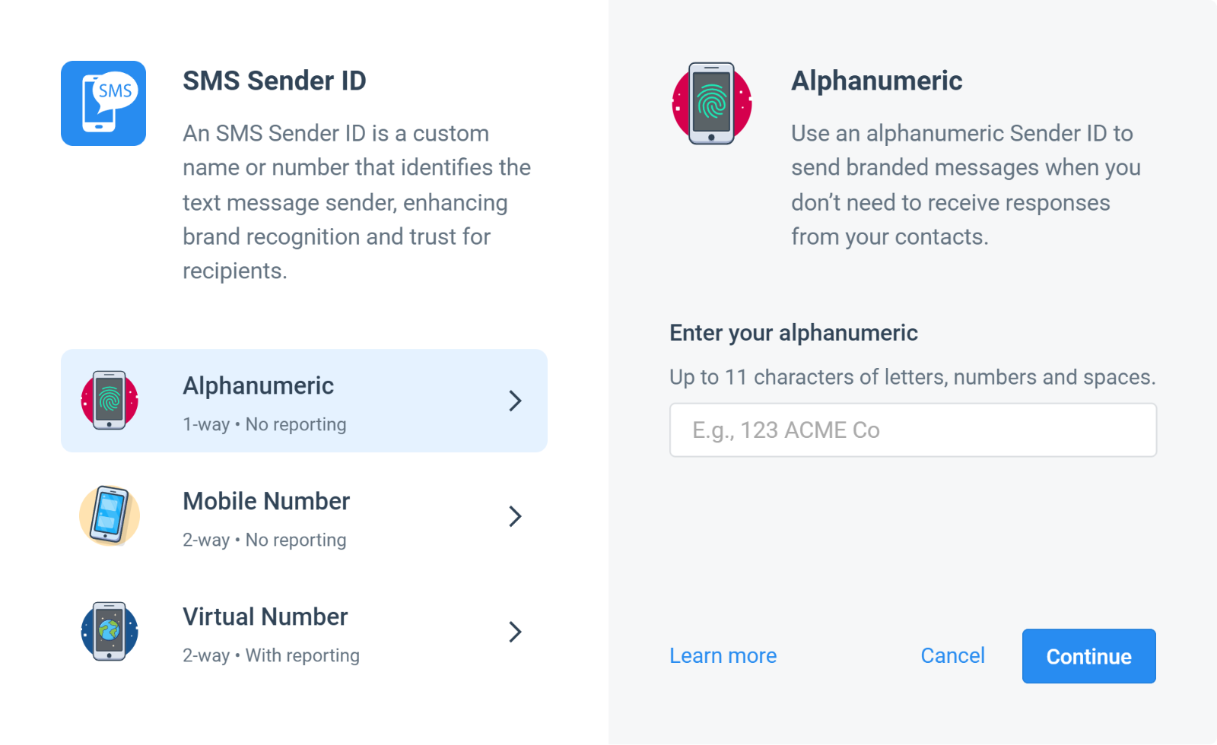Choose the Virtual Number sender type title
1217x745 pixels.
pos(265,617)
